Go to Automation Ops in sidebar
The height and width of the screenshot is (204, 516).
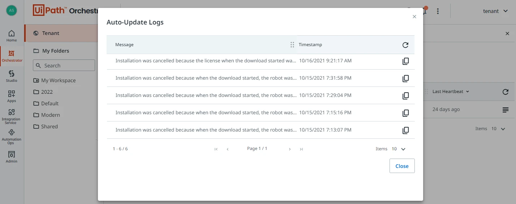(x=12, y=137)
